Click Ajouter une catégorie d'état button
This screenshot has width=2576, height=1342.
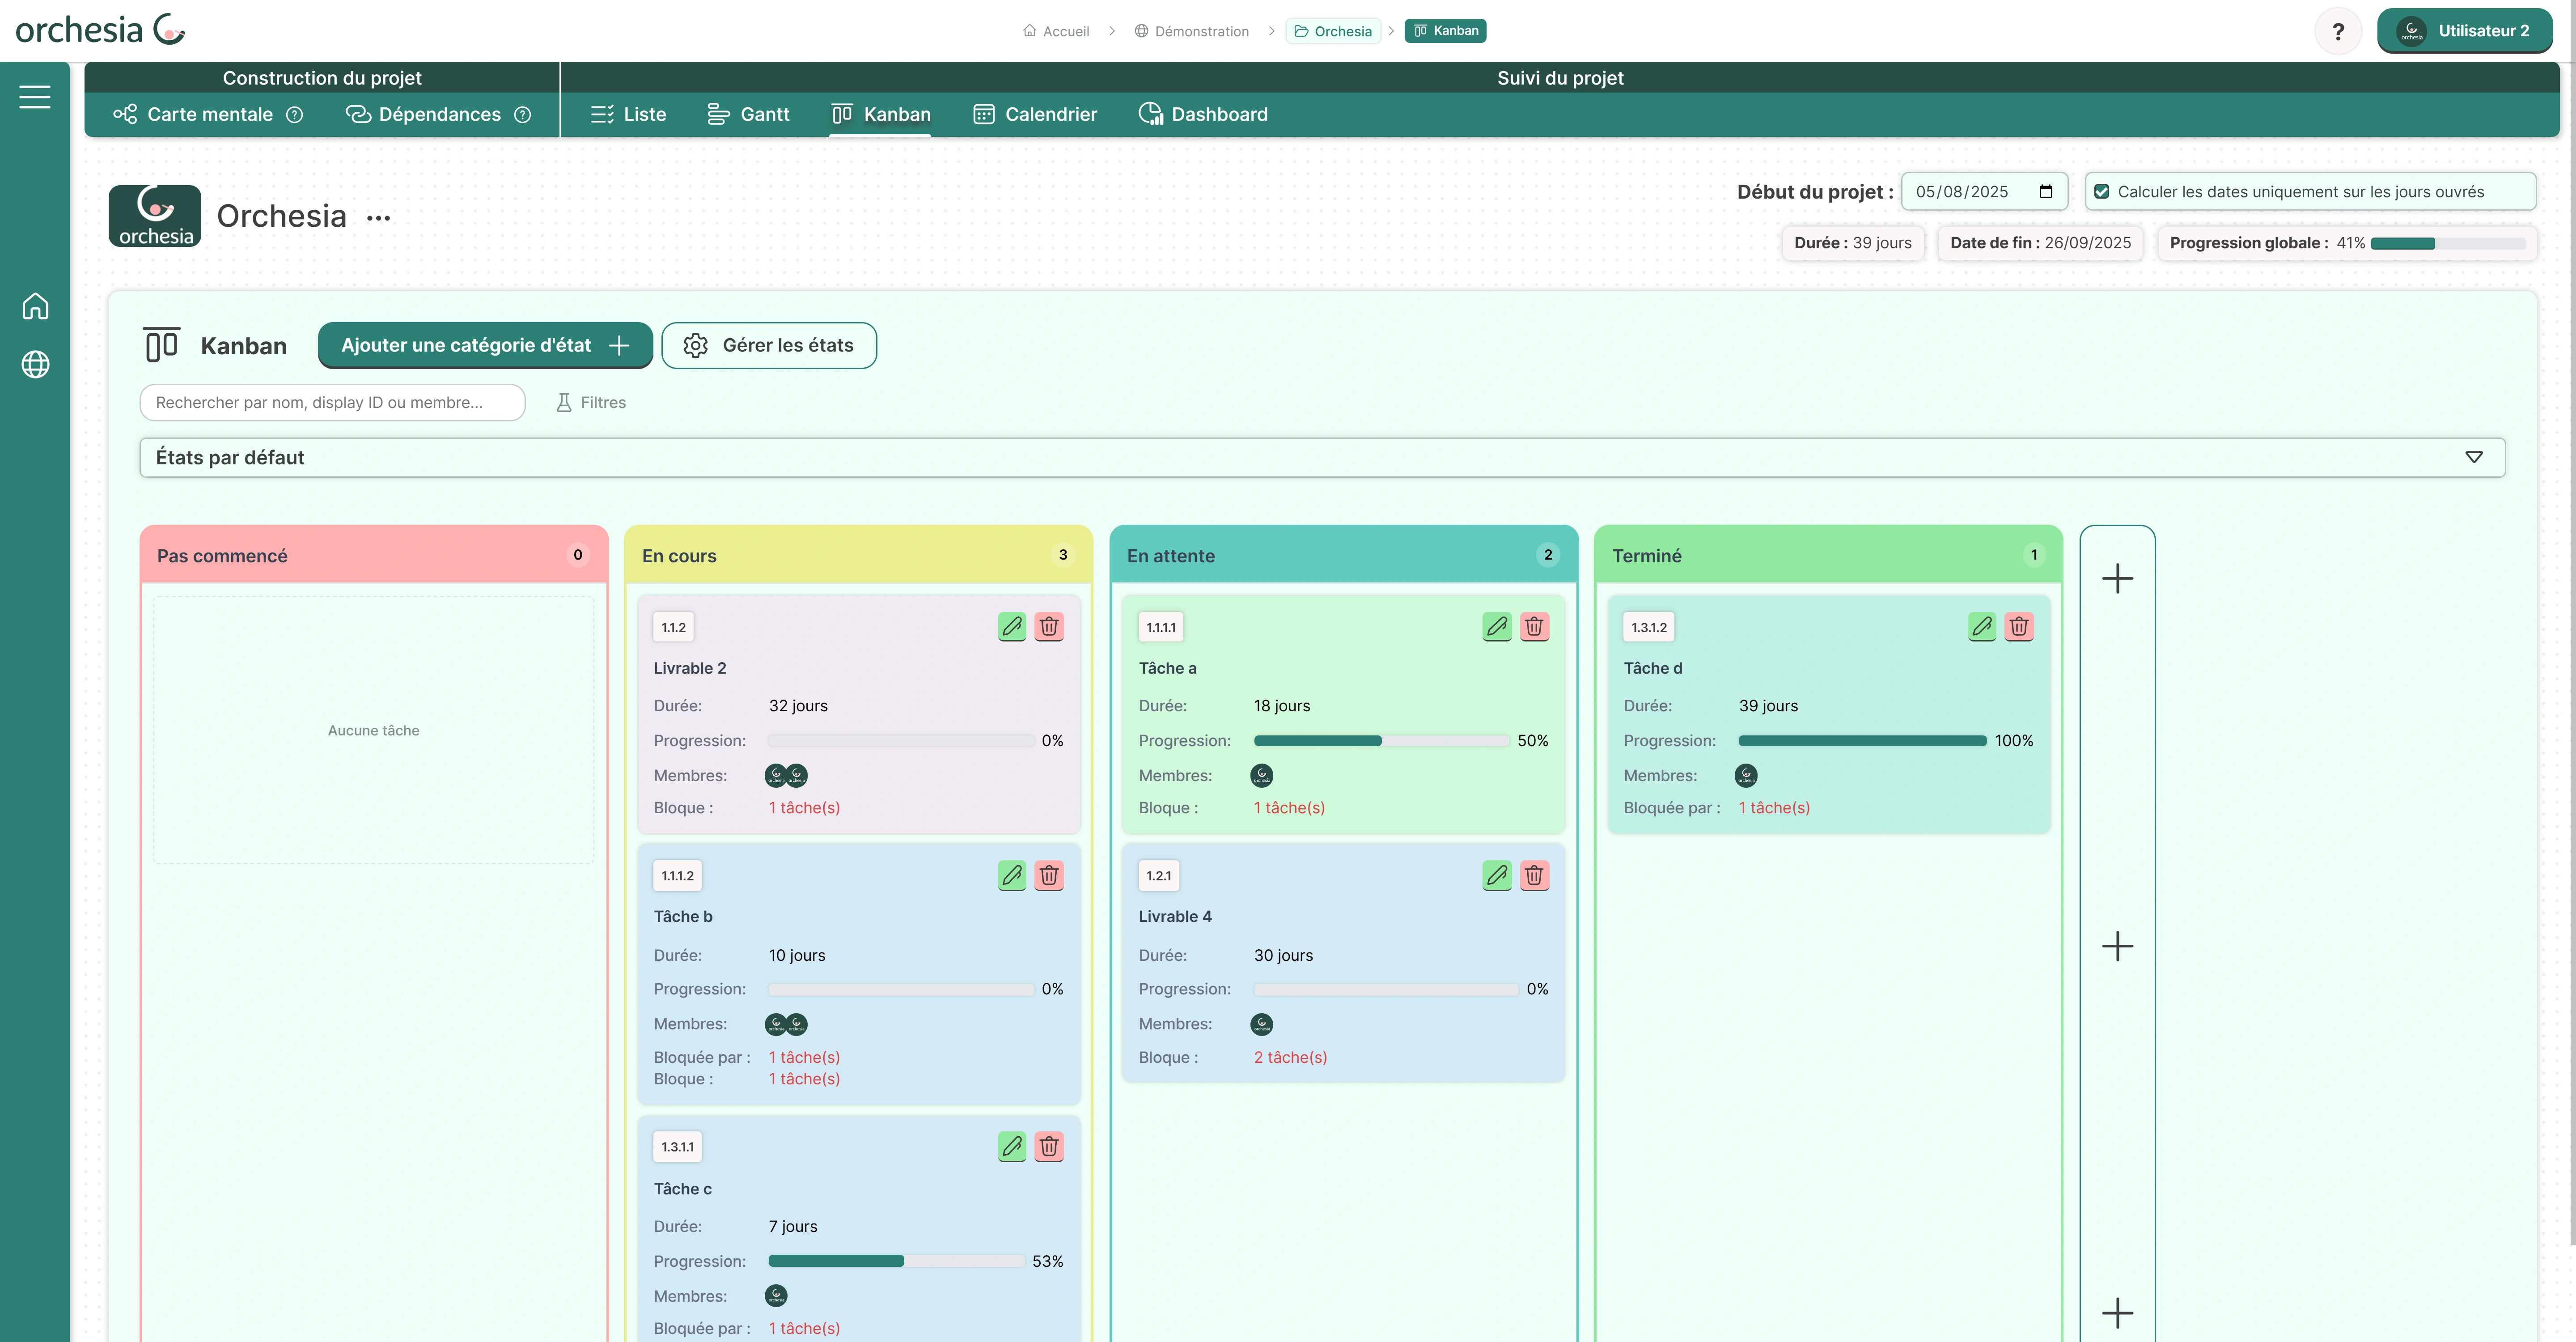(x=485, y=345)
